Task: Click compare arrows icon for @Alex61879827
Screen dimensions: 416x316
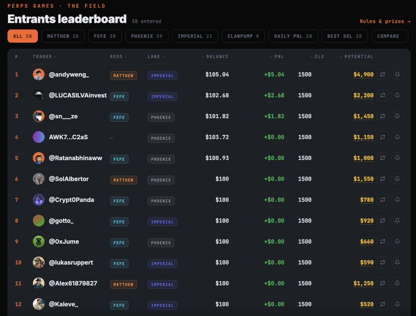Action: [382, 284]
